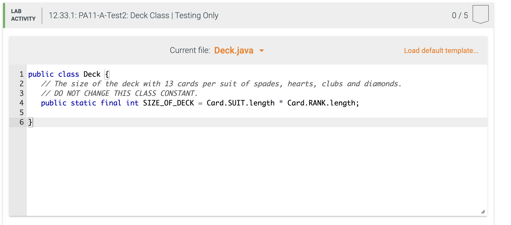This screenshot has width=511, height=225.
Task: Click the green activity status bar
Action: pyautogui.click(x=4, y=15)
